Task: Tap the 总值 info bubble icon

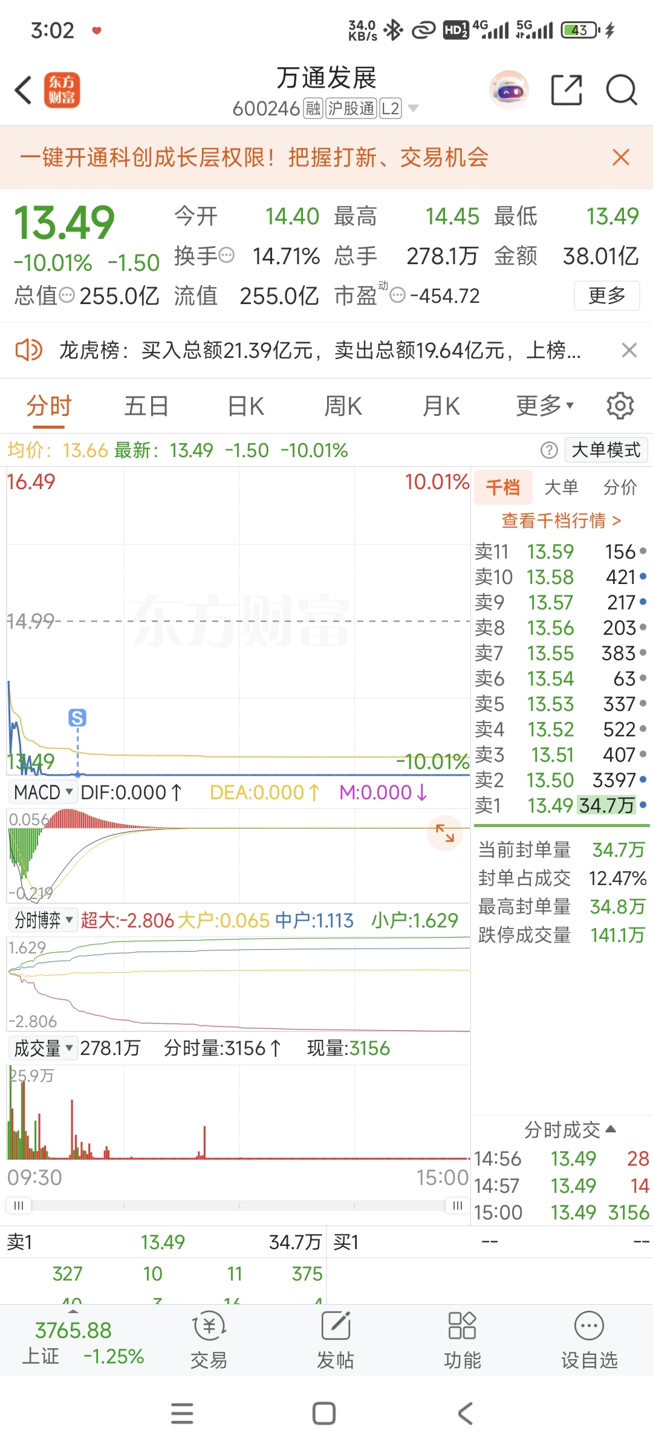Action: 67,295
